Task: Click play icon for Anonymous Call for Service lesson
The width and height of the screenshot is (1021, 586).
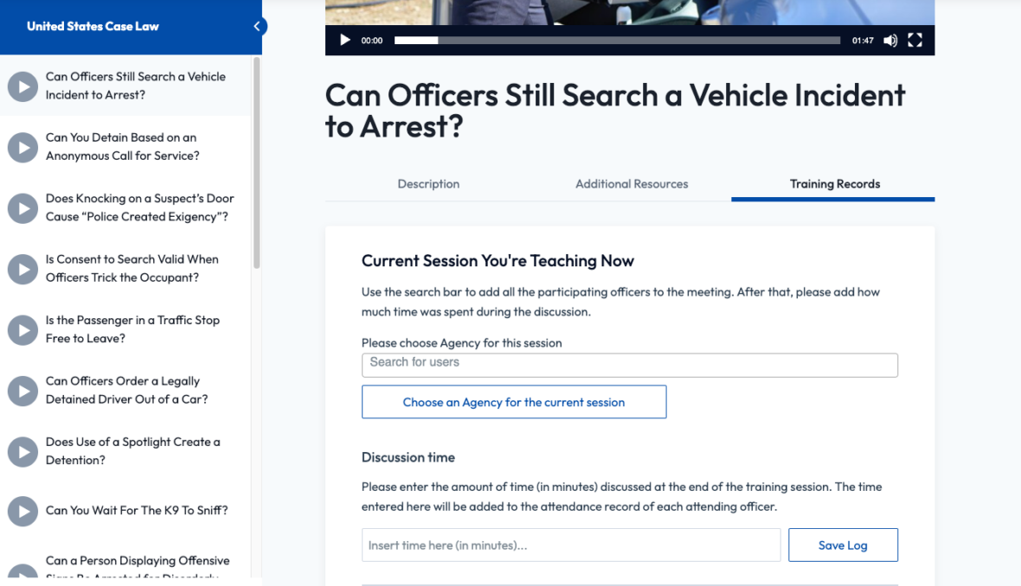Action: click(x=22, y=147)
